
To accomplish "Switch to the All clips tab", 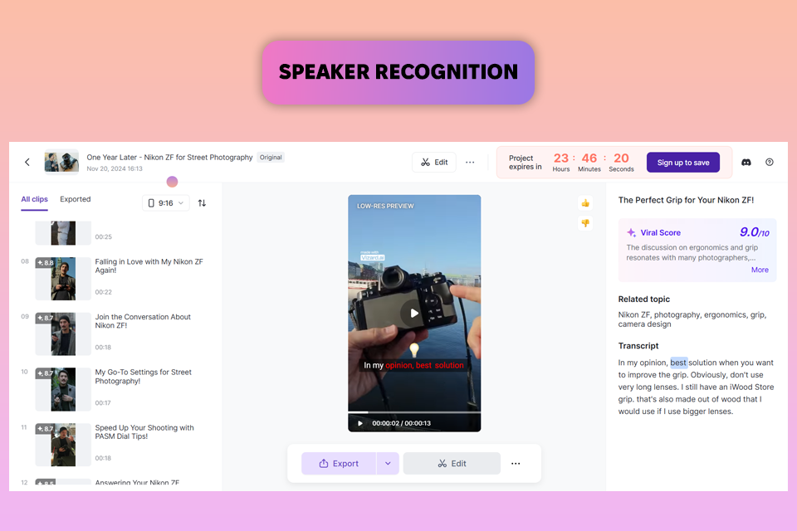I will coord(34,199).
